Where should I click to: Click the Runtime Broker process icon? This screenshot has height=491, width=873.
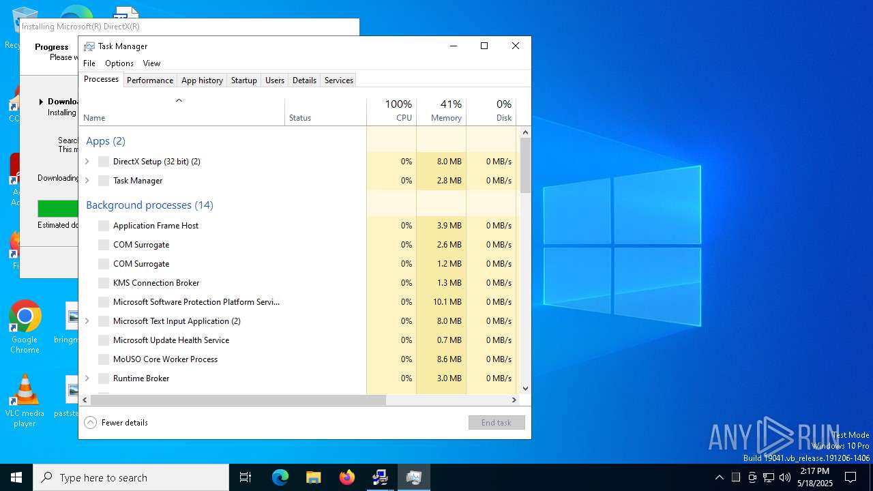[104, 378]
